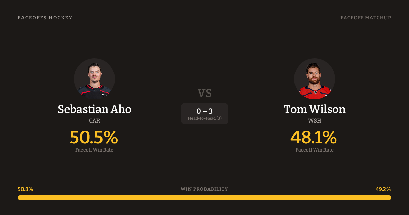Open the FACEOFFS.HOCKEY site link
The height and width of the screenshot is (215, 409).
tap(45, 18)
